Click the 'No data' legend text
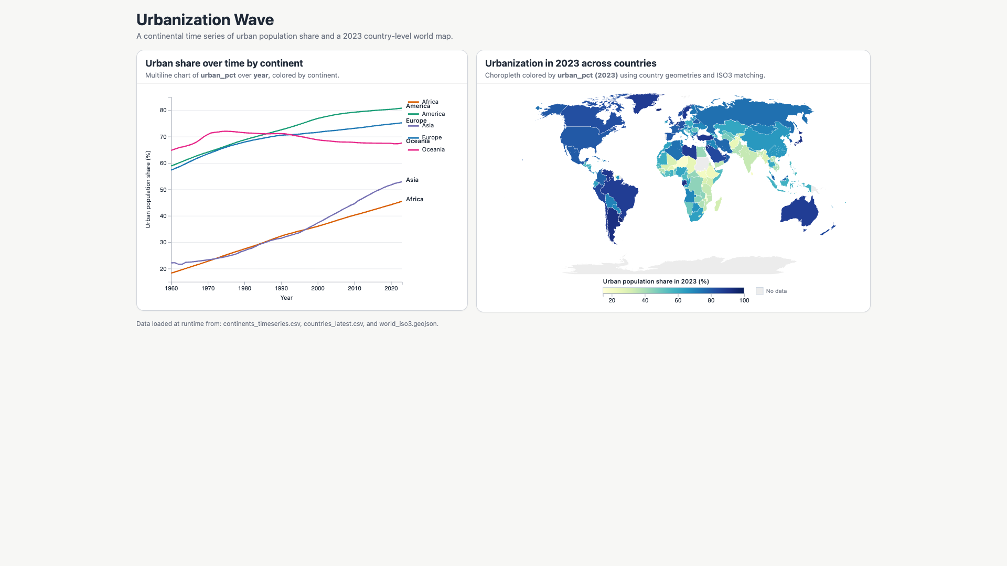 point(776,291)
